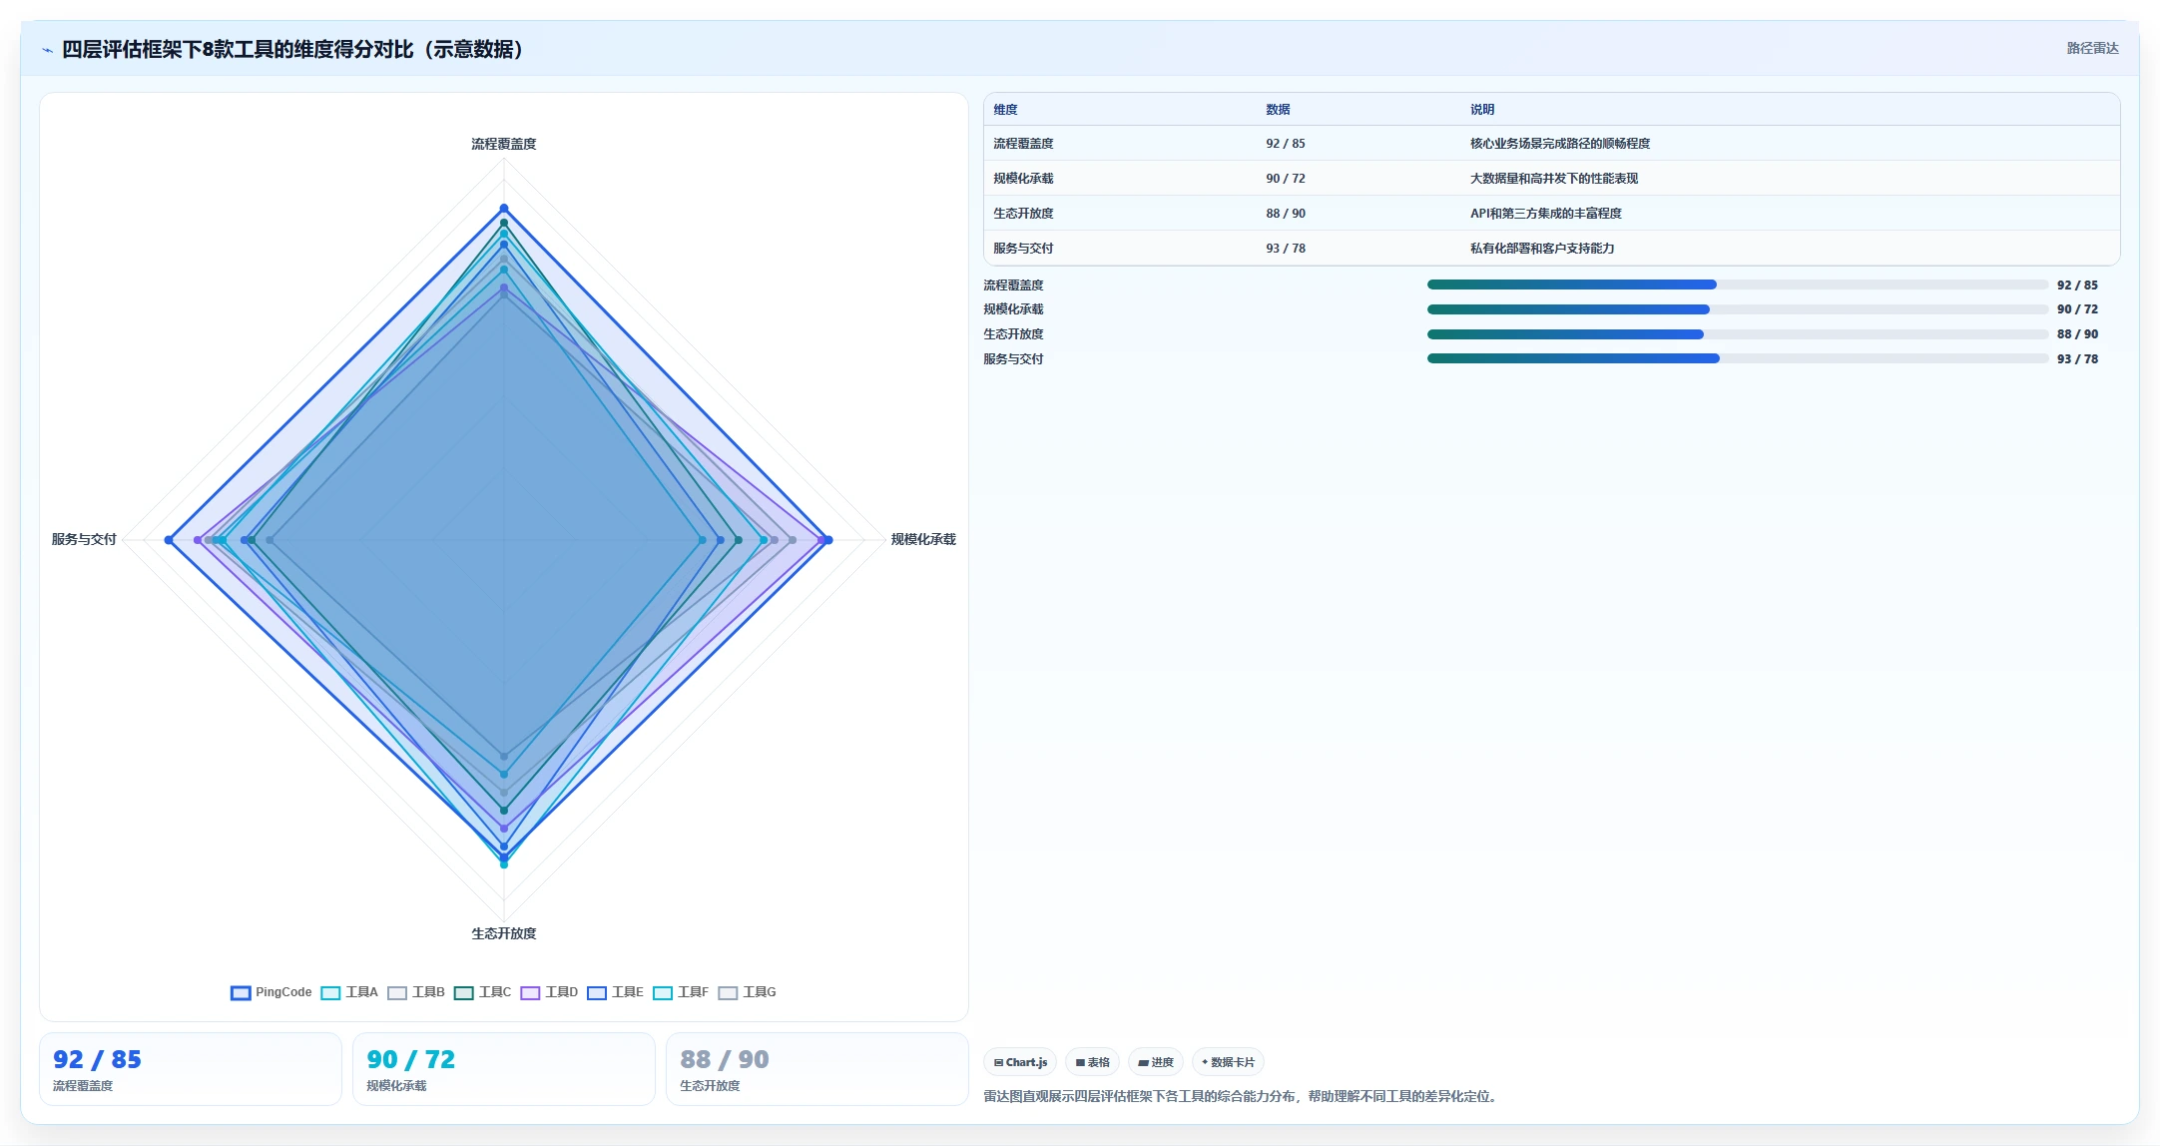2160x1146 pixels.
Task: Click the 规模化承载 progress bar
Action: pyautogui.click(x=1737, y=309)
